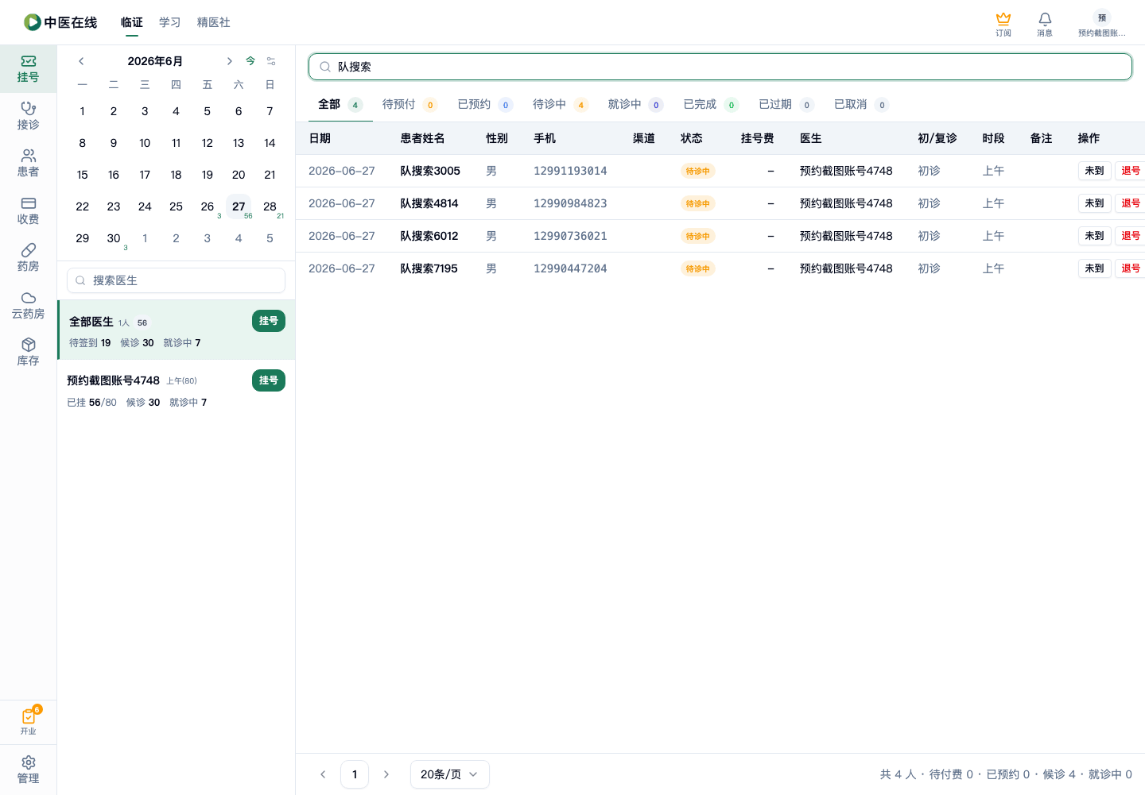Select June 26 in calendar
Image resolution: width=1145 pixels, height=795 pixels.
point(208,206)
